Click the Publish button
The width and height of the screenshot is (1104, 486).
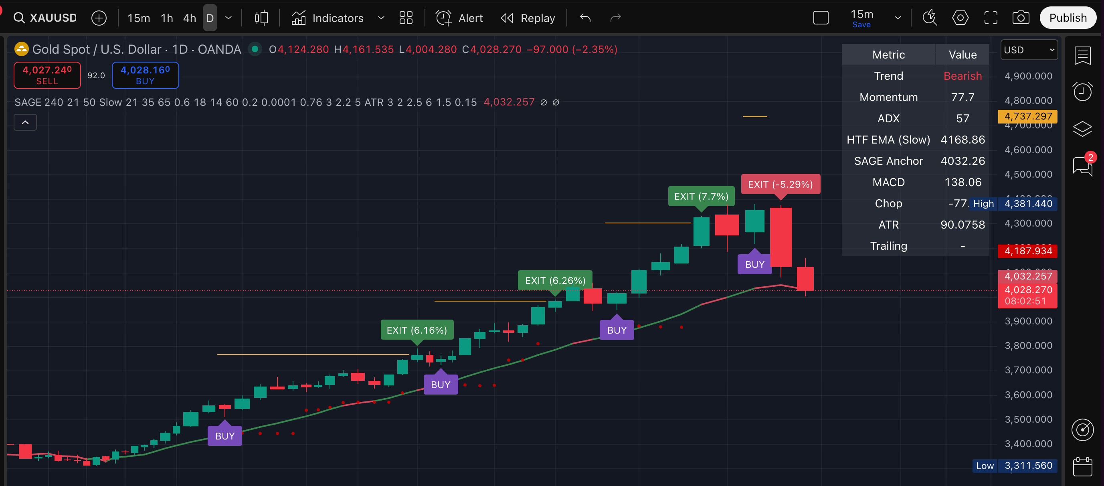(x=1068, y=18)
